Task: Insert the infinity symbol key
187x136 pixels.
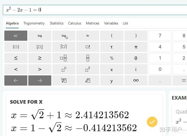Action: (136, 81)
